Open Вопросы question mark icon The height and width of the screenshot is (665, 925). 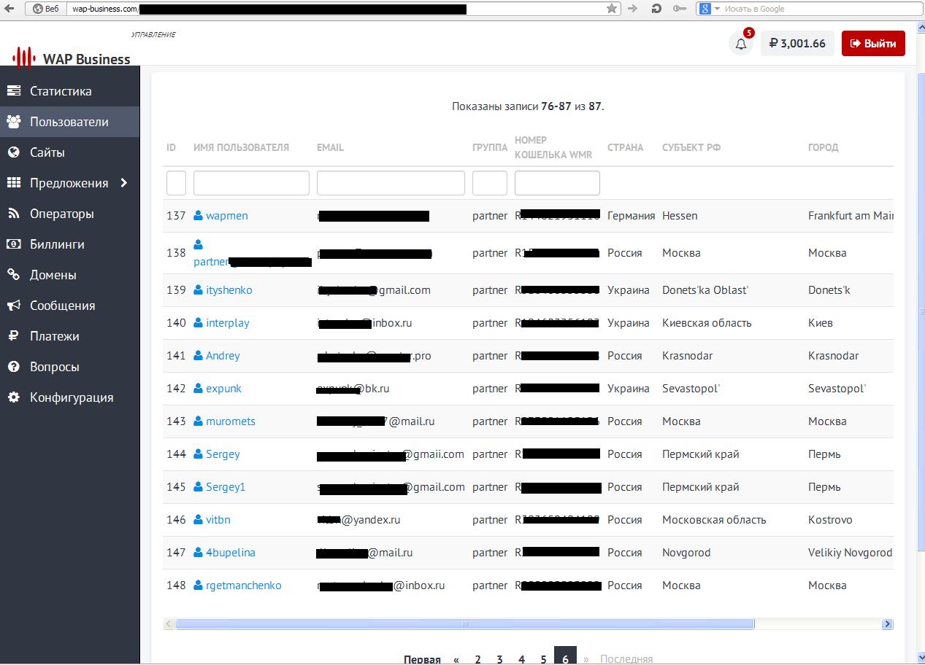pyautogui.click(x=13, y=367)
